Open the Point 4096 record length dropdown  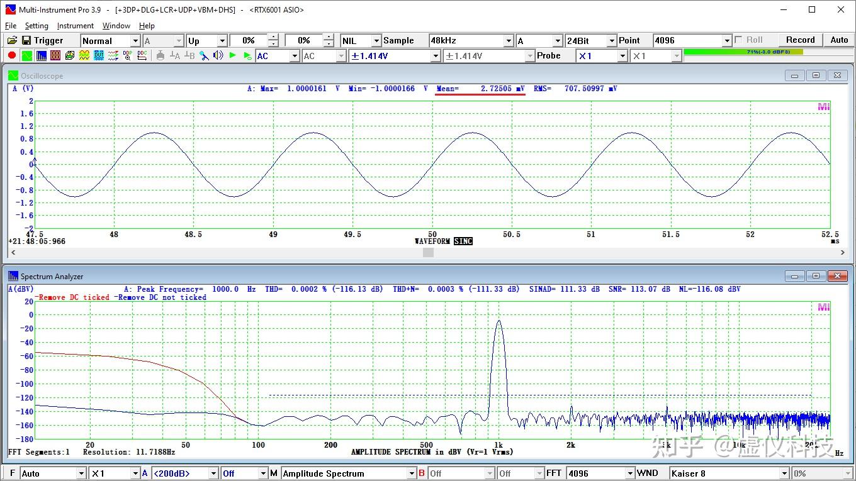click(727, 41)
